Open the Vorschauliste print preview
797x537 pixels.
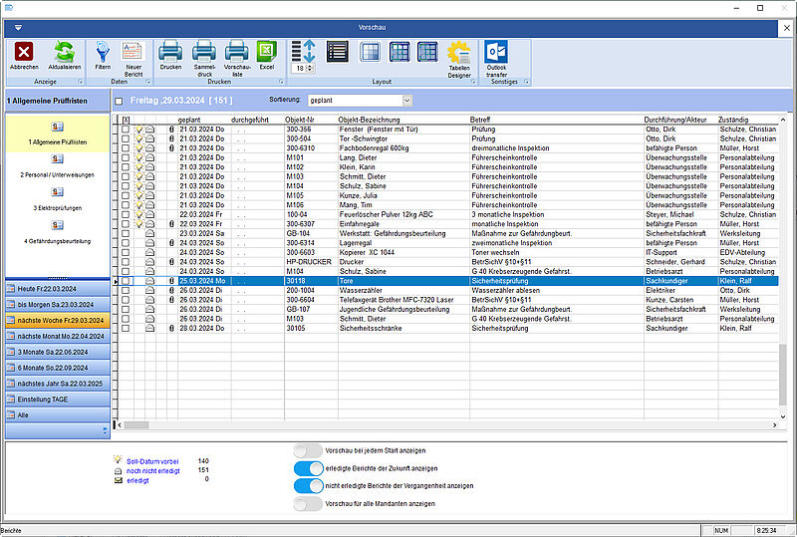[236, 52]
